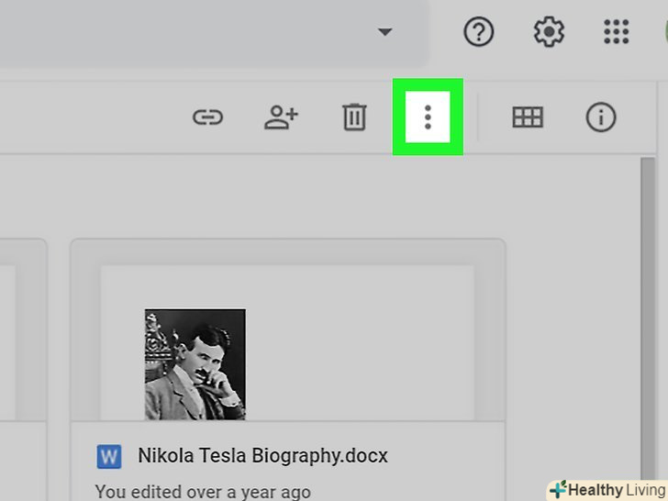668x501 pixels.
Task: Open the account avatar at the top-right edge
Action: pyautogui.click(x=662, y=33)
